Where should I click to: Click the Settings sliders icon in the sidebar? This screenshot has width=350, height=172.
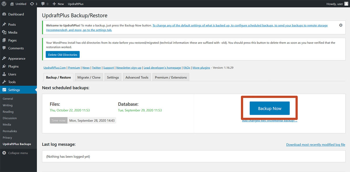4,90
